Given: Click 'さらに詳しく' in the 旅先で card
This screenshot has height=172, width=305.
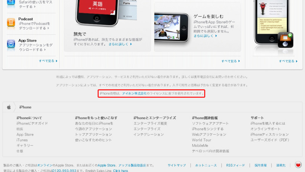Looking at the screenshot, I should tap(120, 44).
